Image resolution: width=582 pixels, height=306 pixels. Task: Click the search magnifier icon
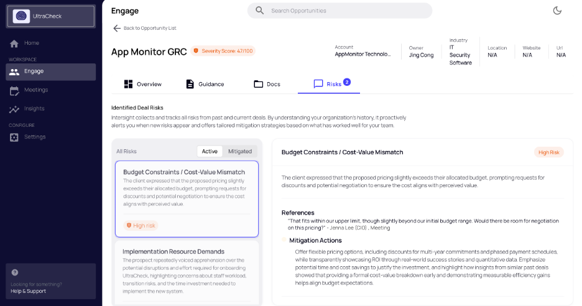259,11
